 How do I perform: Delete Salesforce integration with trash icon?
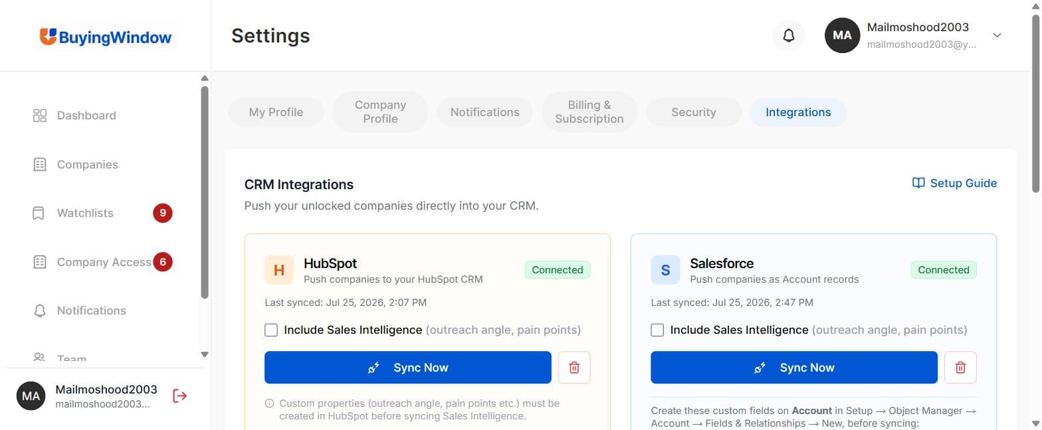tap(960, 368)
